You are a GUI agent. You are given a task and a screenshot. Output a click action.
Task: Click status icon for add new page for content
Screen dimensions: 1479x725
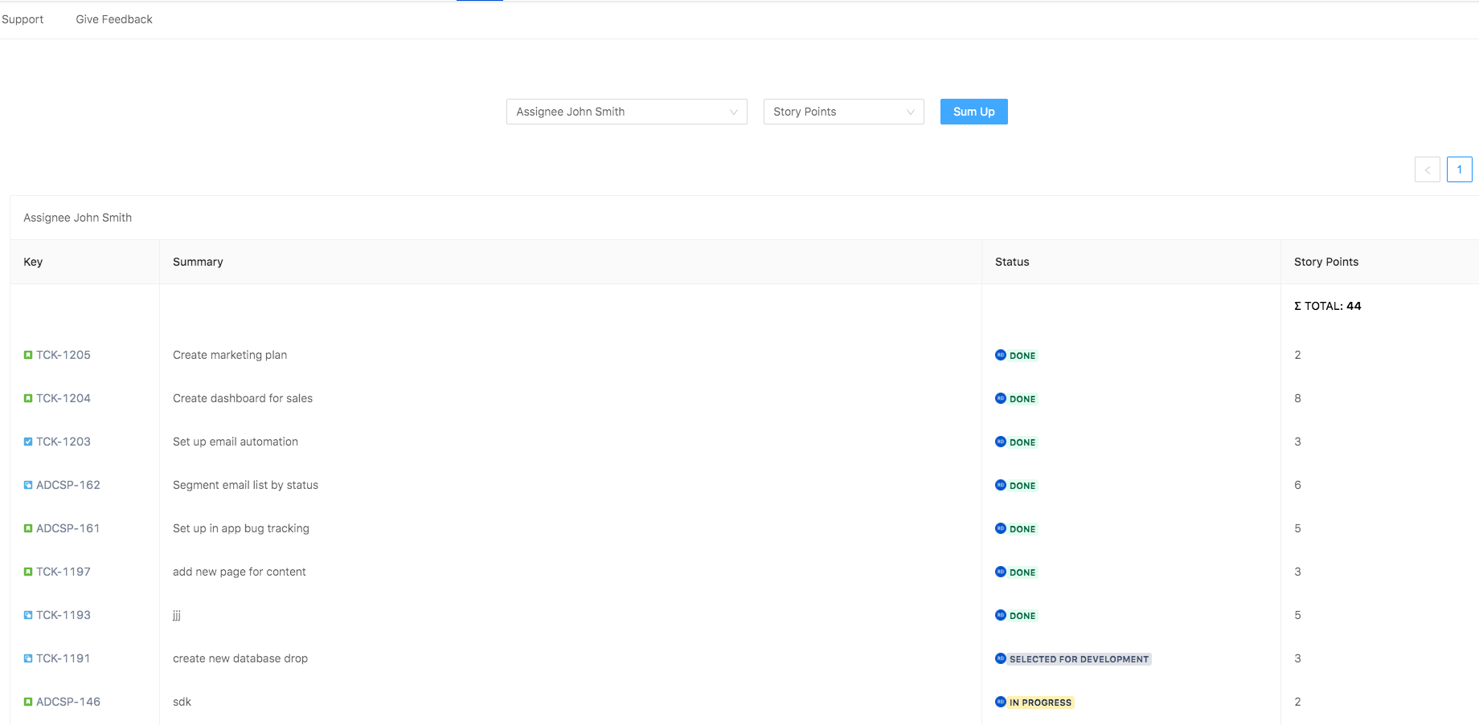click(1001, 572)
